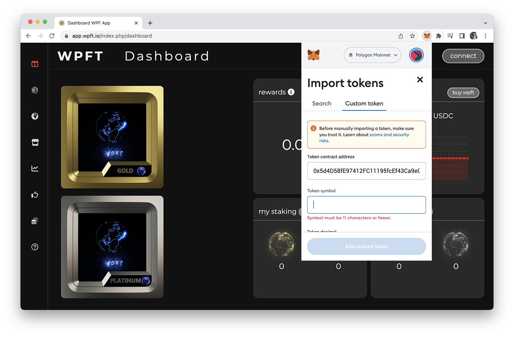
Task: Click the 'Token contract address' label
Action: tap(331, 157)
